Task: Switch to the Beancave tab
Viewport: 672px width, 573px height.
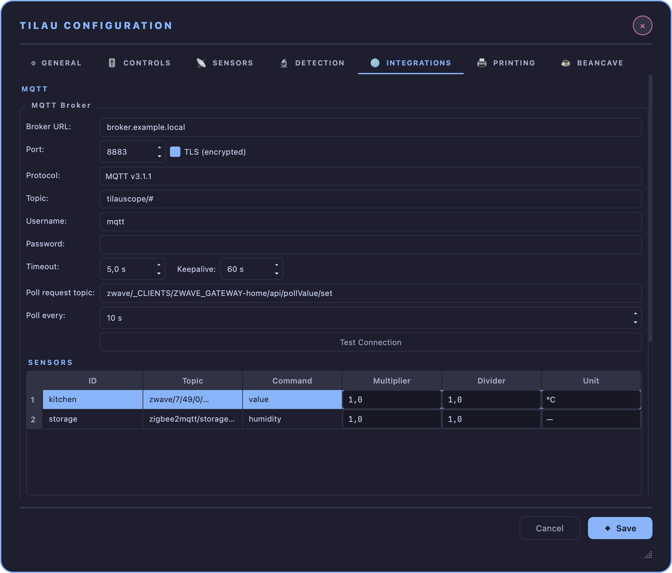Action: coord(592,63)
